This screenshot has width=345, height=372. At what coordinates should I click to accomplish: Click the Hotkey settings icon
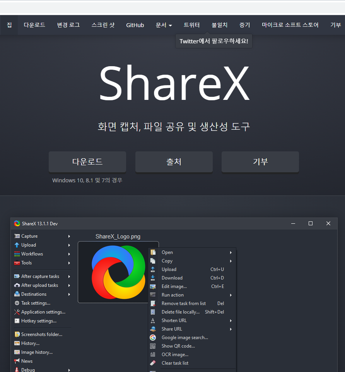click(17, 321)
